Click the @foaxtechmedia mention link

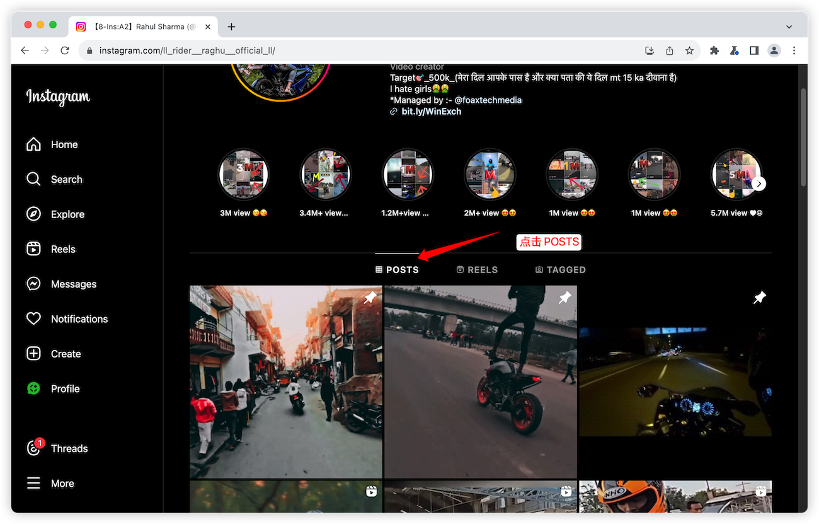click(x=488, y=100)
